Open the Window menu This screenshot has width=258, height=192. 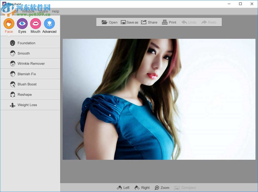(x=28, y=11)
